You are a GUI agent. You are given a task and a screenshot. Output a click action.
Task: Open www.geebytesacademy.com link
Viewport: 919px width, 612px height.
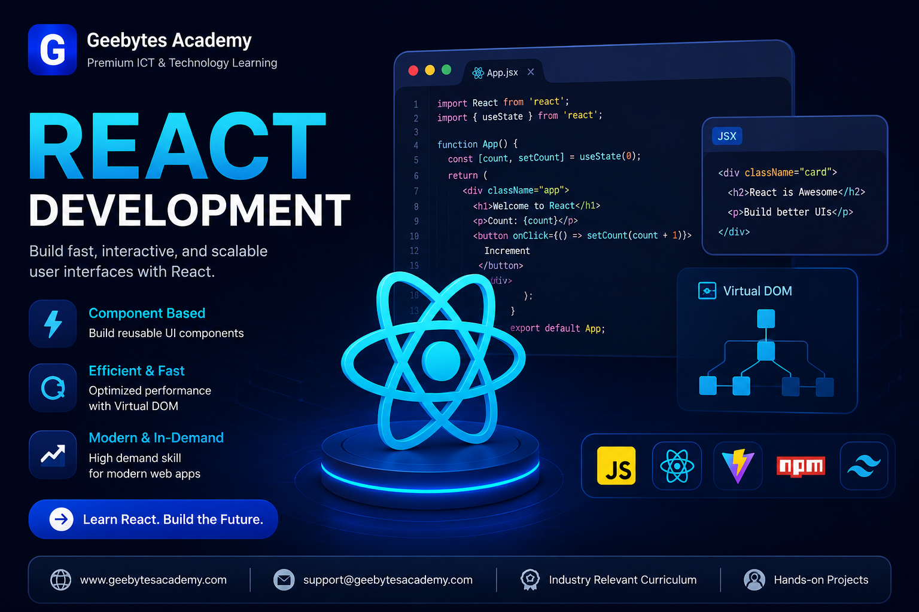[x=153, y=580]
